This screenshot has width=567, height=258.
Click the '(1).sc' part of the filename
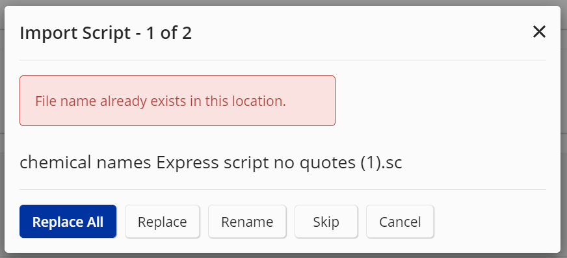(381, 162)
